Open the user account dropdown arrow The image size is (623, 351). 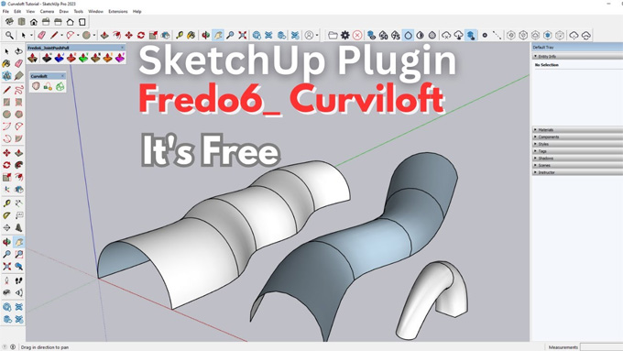[x=317, y=36]
